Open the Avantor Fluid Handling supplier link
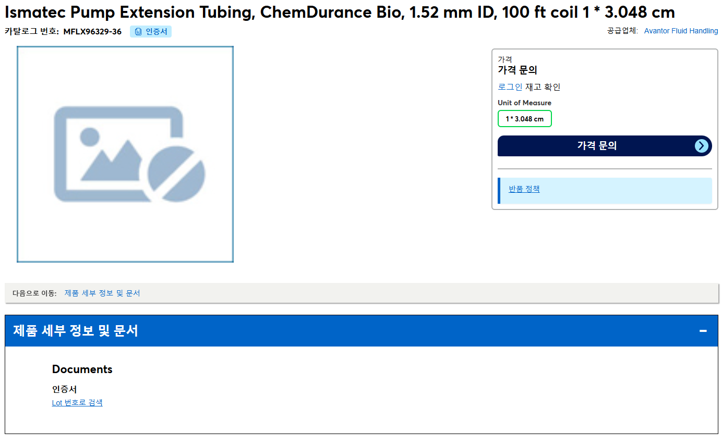The height and width of the screenshot is (445, 722). click(681, 31)
